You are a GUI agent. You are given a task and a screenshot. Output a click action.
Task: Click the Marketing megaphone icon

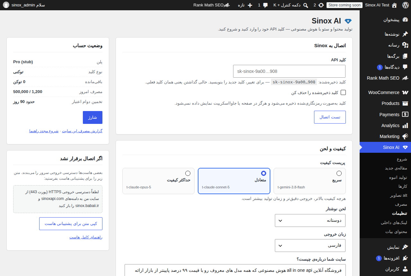click(405, 136)
